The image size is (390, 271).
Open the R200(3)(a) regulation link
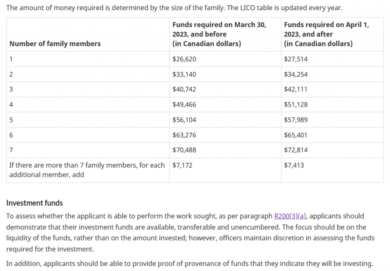click(290, 216)
